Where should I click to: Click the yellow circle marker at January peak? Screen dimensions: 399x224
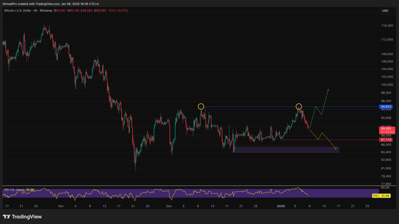(x=298, y=106)
